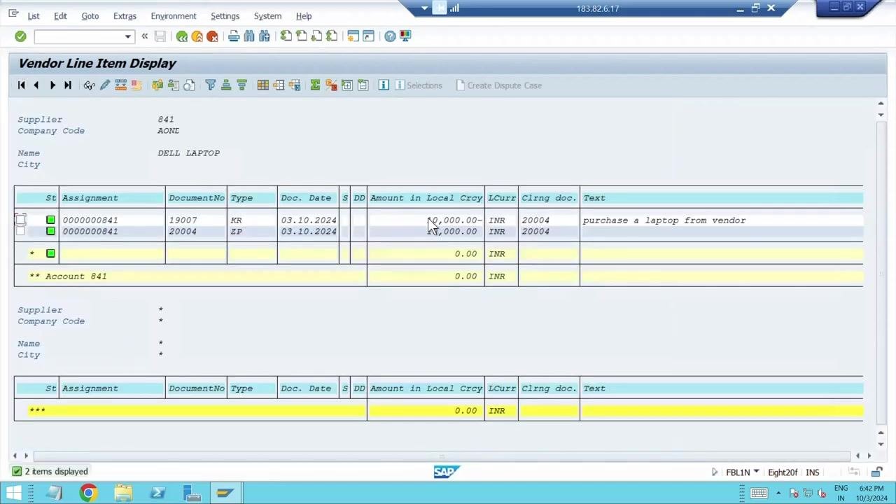Click the Find binoculars icon
The width and height of the screenshot is (896, 504).
pyautogui.click(x=249, y=36)
